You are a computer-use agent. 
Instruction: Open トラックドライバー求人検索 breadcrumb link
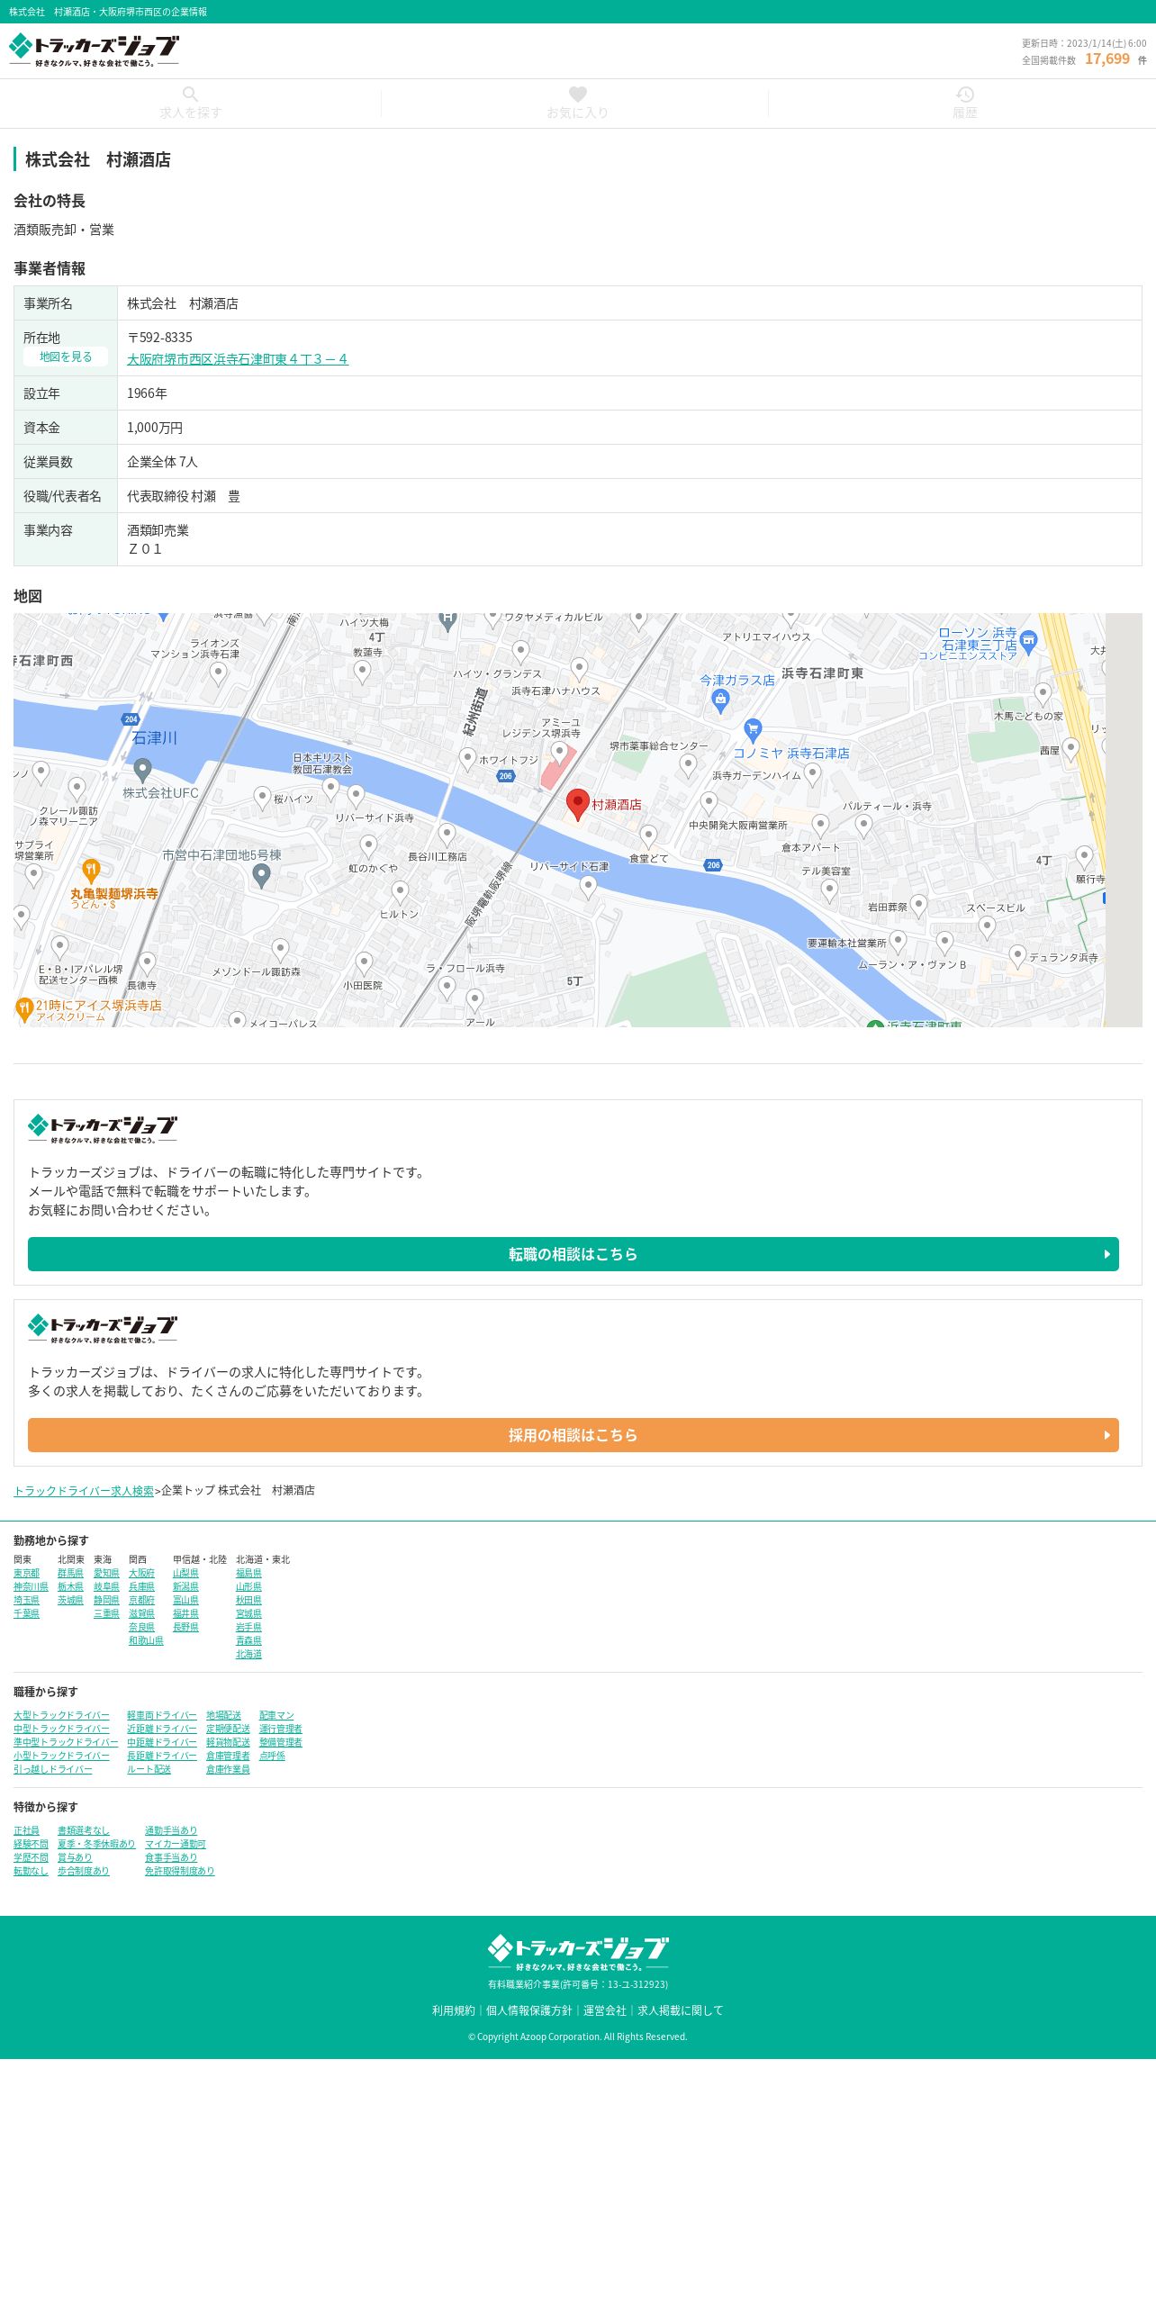coord(84,1491)
